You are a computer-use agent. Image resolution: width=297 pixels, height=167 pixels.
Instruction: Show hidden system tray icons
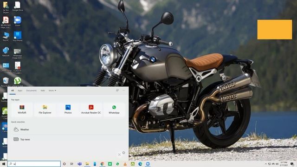click(266, 164)
